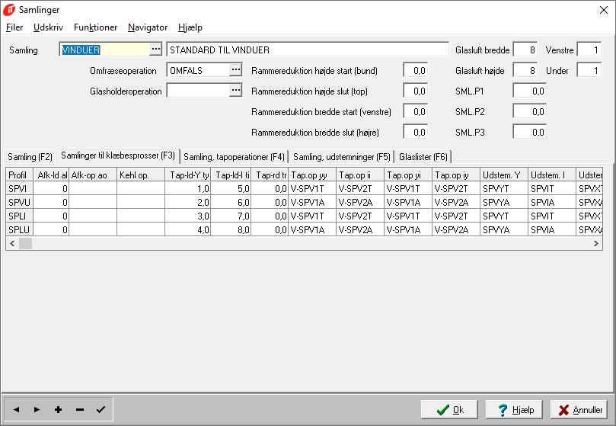Add new record with plus icon
The image size is (616, 426).
[58, 409]
